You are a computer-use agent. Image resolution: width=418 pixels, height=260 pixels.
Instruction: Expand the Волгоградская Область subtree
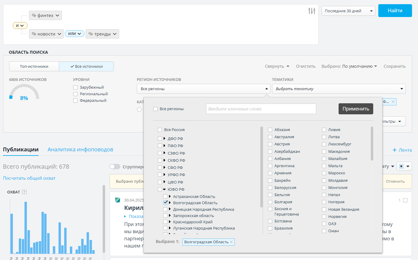click(170, 203)
